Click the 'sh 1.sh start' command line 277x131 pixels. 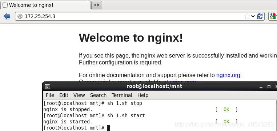[94, 115]
